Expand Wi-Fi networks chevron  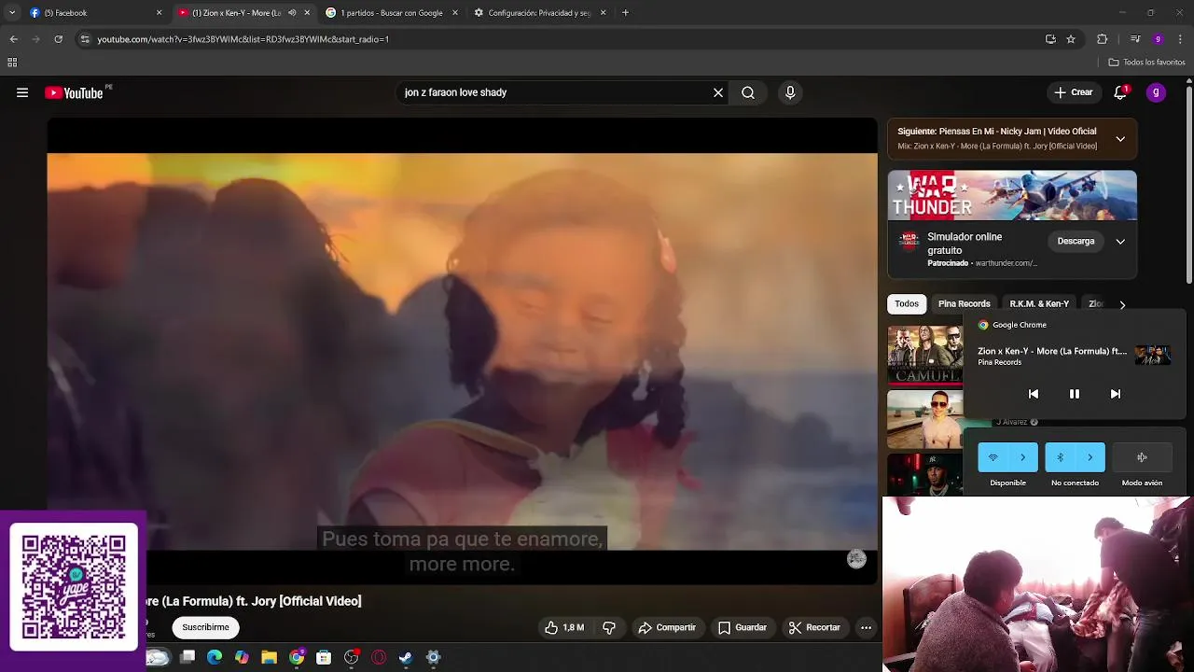(x=1022, y=457)
